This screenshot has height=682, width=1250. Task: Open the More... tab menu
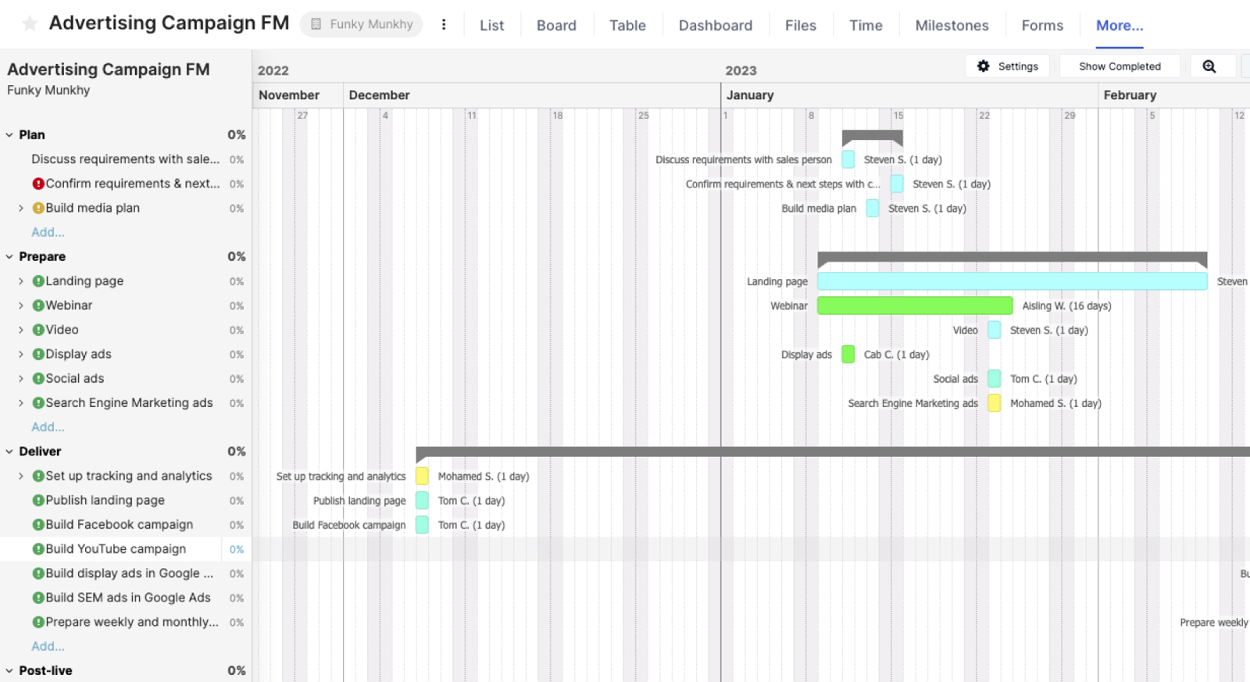pos(1120,25)
